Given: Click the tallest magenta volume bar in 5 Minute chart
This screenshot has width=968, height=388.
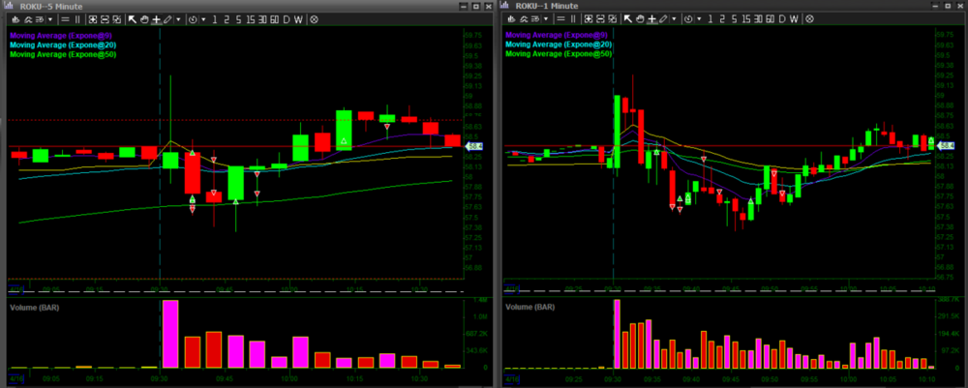Looking at the screenshot, I should pyautogui.click(x=170, y=334).
